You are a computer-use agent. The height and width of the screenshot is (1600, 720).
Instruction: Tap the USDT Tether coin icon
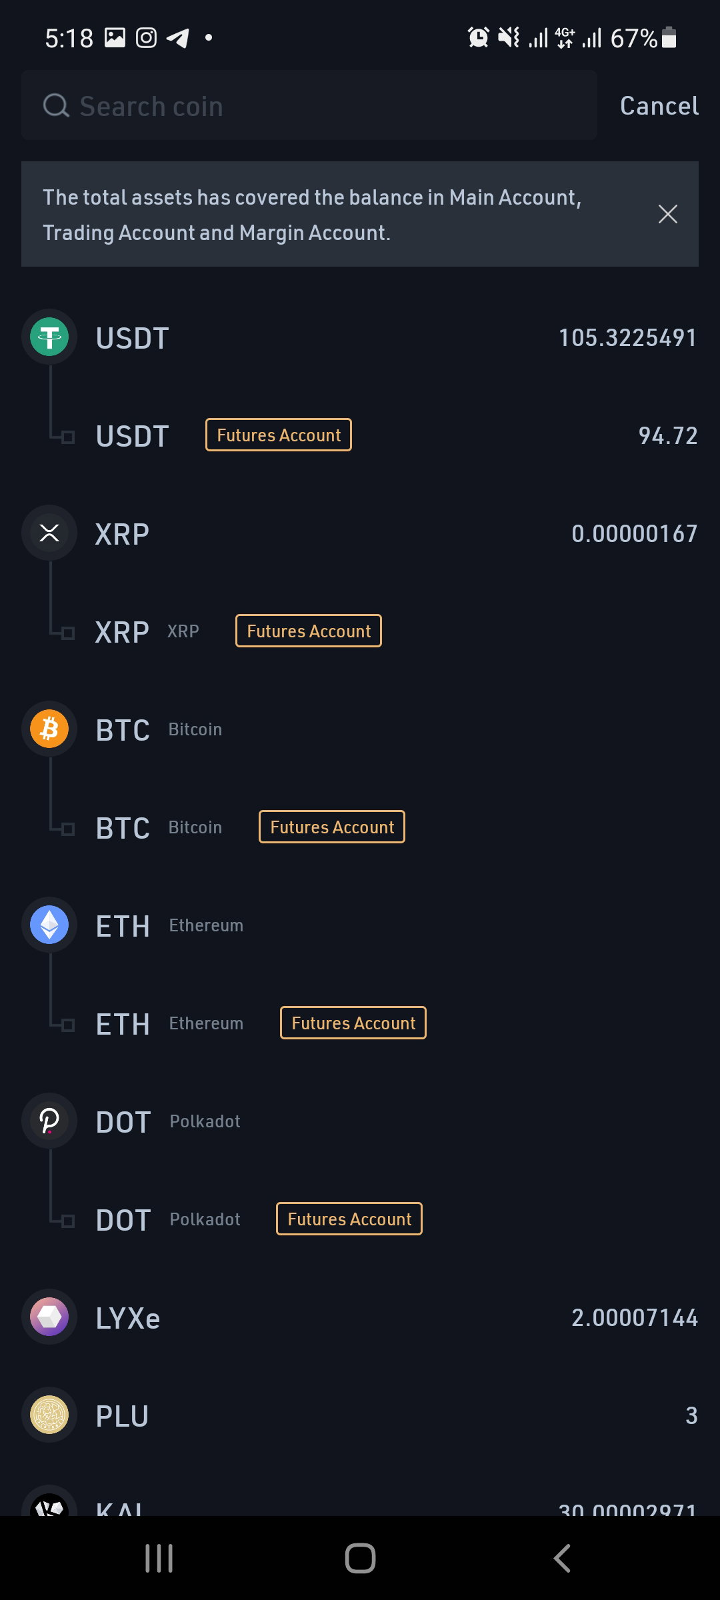pyautogui.click(x=49, y=337)
